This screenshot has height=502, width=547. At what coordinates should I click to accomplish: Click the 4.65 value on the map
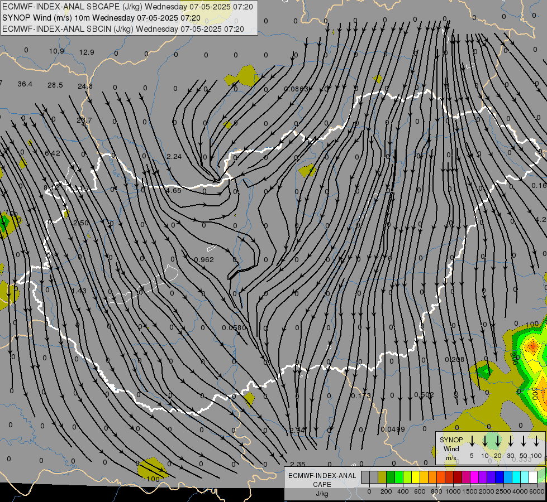click(174, 191)
